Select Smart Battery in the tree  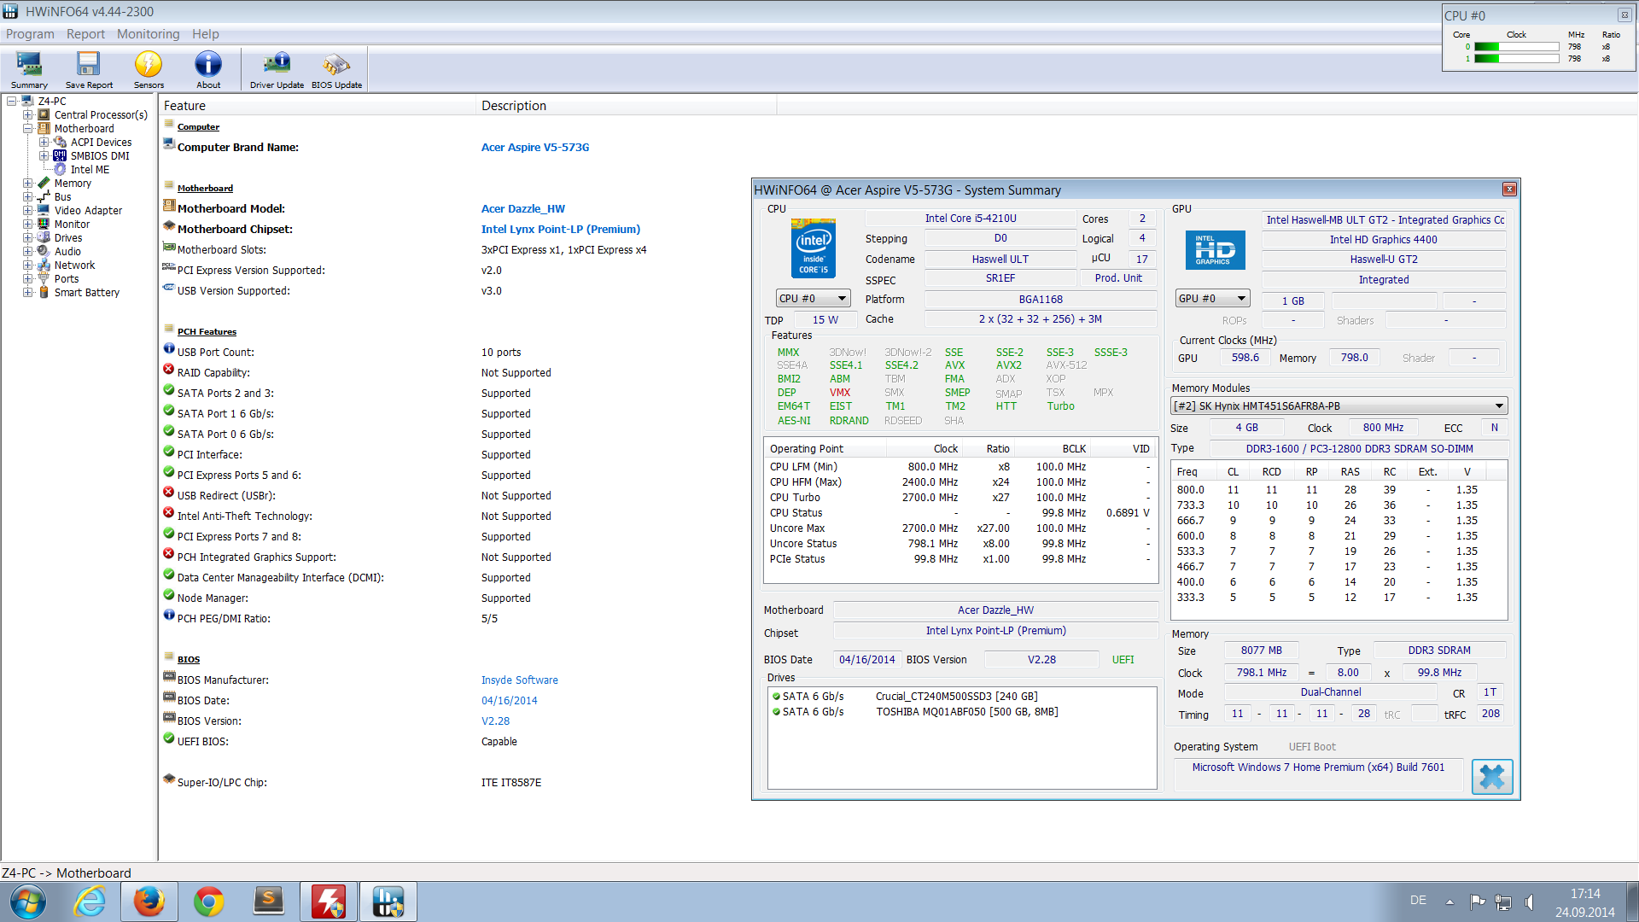tap(86, 293)
